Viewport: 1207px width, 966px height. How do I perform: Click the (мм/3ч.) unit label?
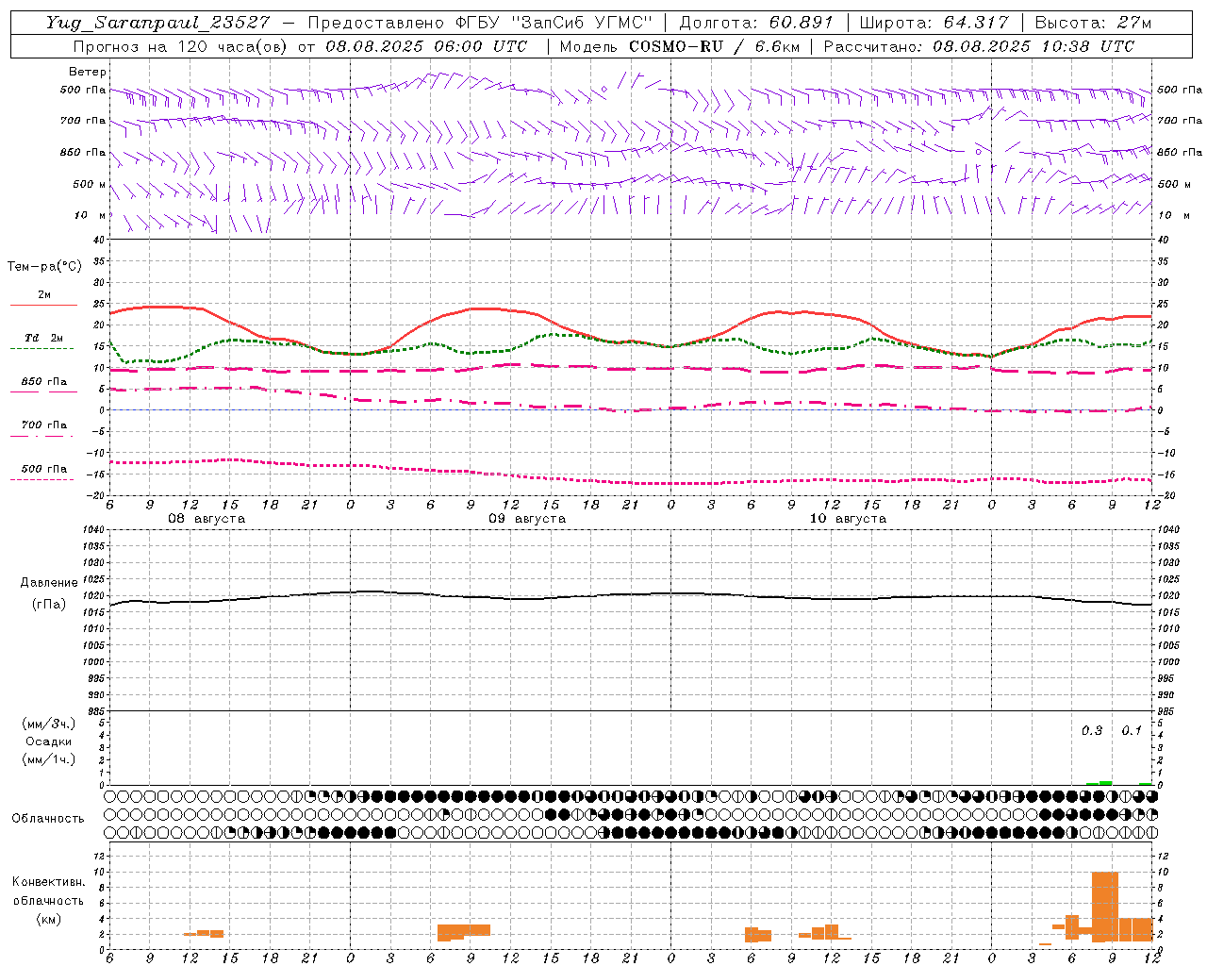pyautogui.click(x=49, y=724)
